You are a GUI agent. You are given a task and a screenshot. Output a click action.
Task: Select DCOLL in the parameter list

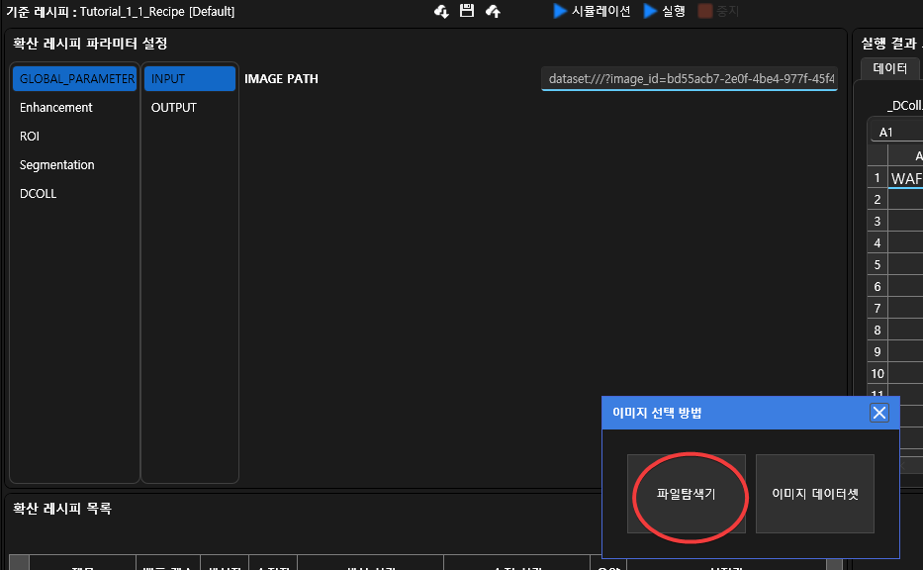(39, 194)
